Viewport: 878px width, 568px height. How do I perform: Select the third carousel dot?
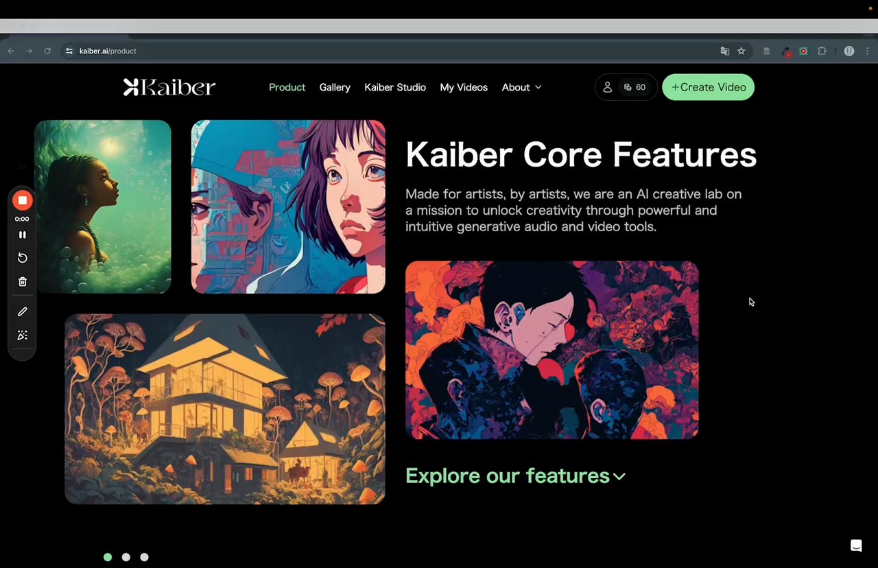tap(144, 557)
